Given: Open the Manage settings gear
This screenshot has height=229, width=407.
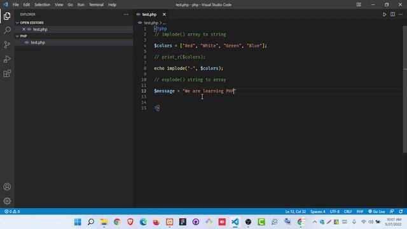Looking at the screenshot, I should (x=7, y=201).
